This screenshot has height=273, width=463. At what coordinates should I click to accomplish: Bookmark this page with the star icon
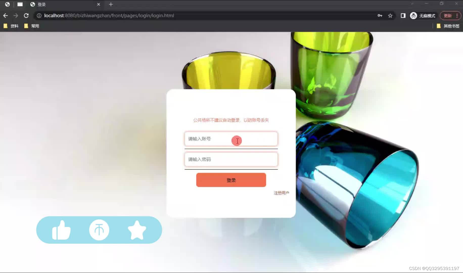point(390,16)
